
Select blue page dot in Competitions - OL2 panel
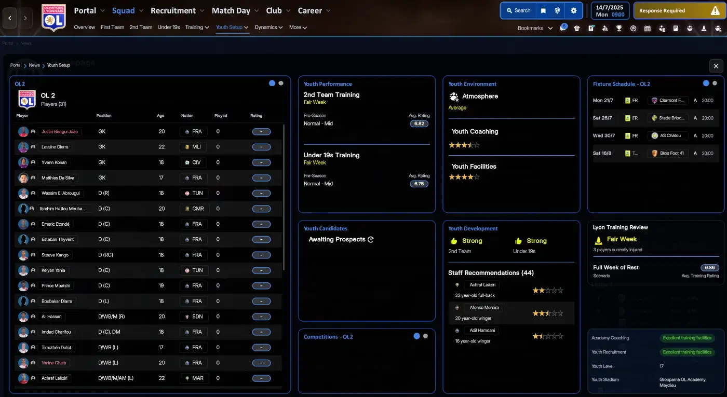[416, 336]
